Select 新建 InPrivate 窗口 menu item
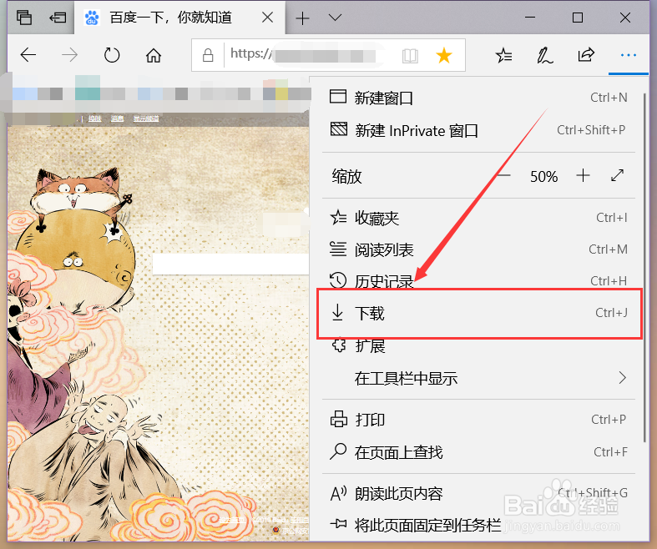The height and width of the screenshot is (549, 657). (x=478, y=131)
